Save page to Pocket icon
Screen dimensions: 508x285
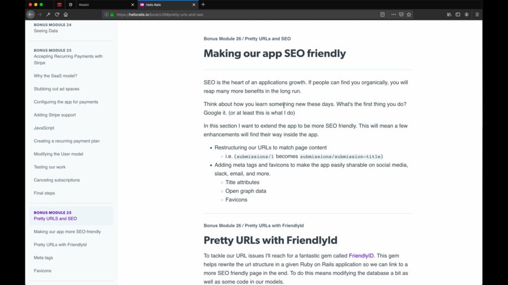point(401,15)
